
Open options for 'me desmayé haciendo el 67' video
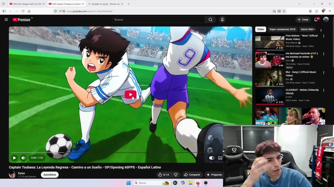pos(324,54)
